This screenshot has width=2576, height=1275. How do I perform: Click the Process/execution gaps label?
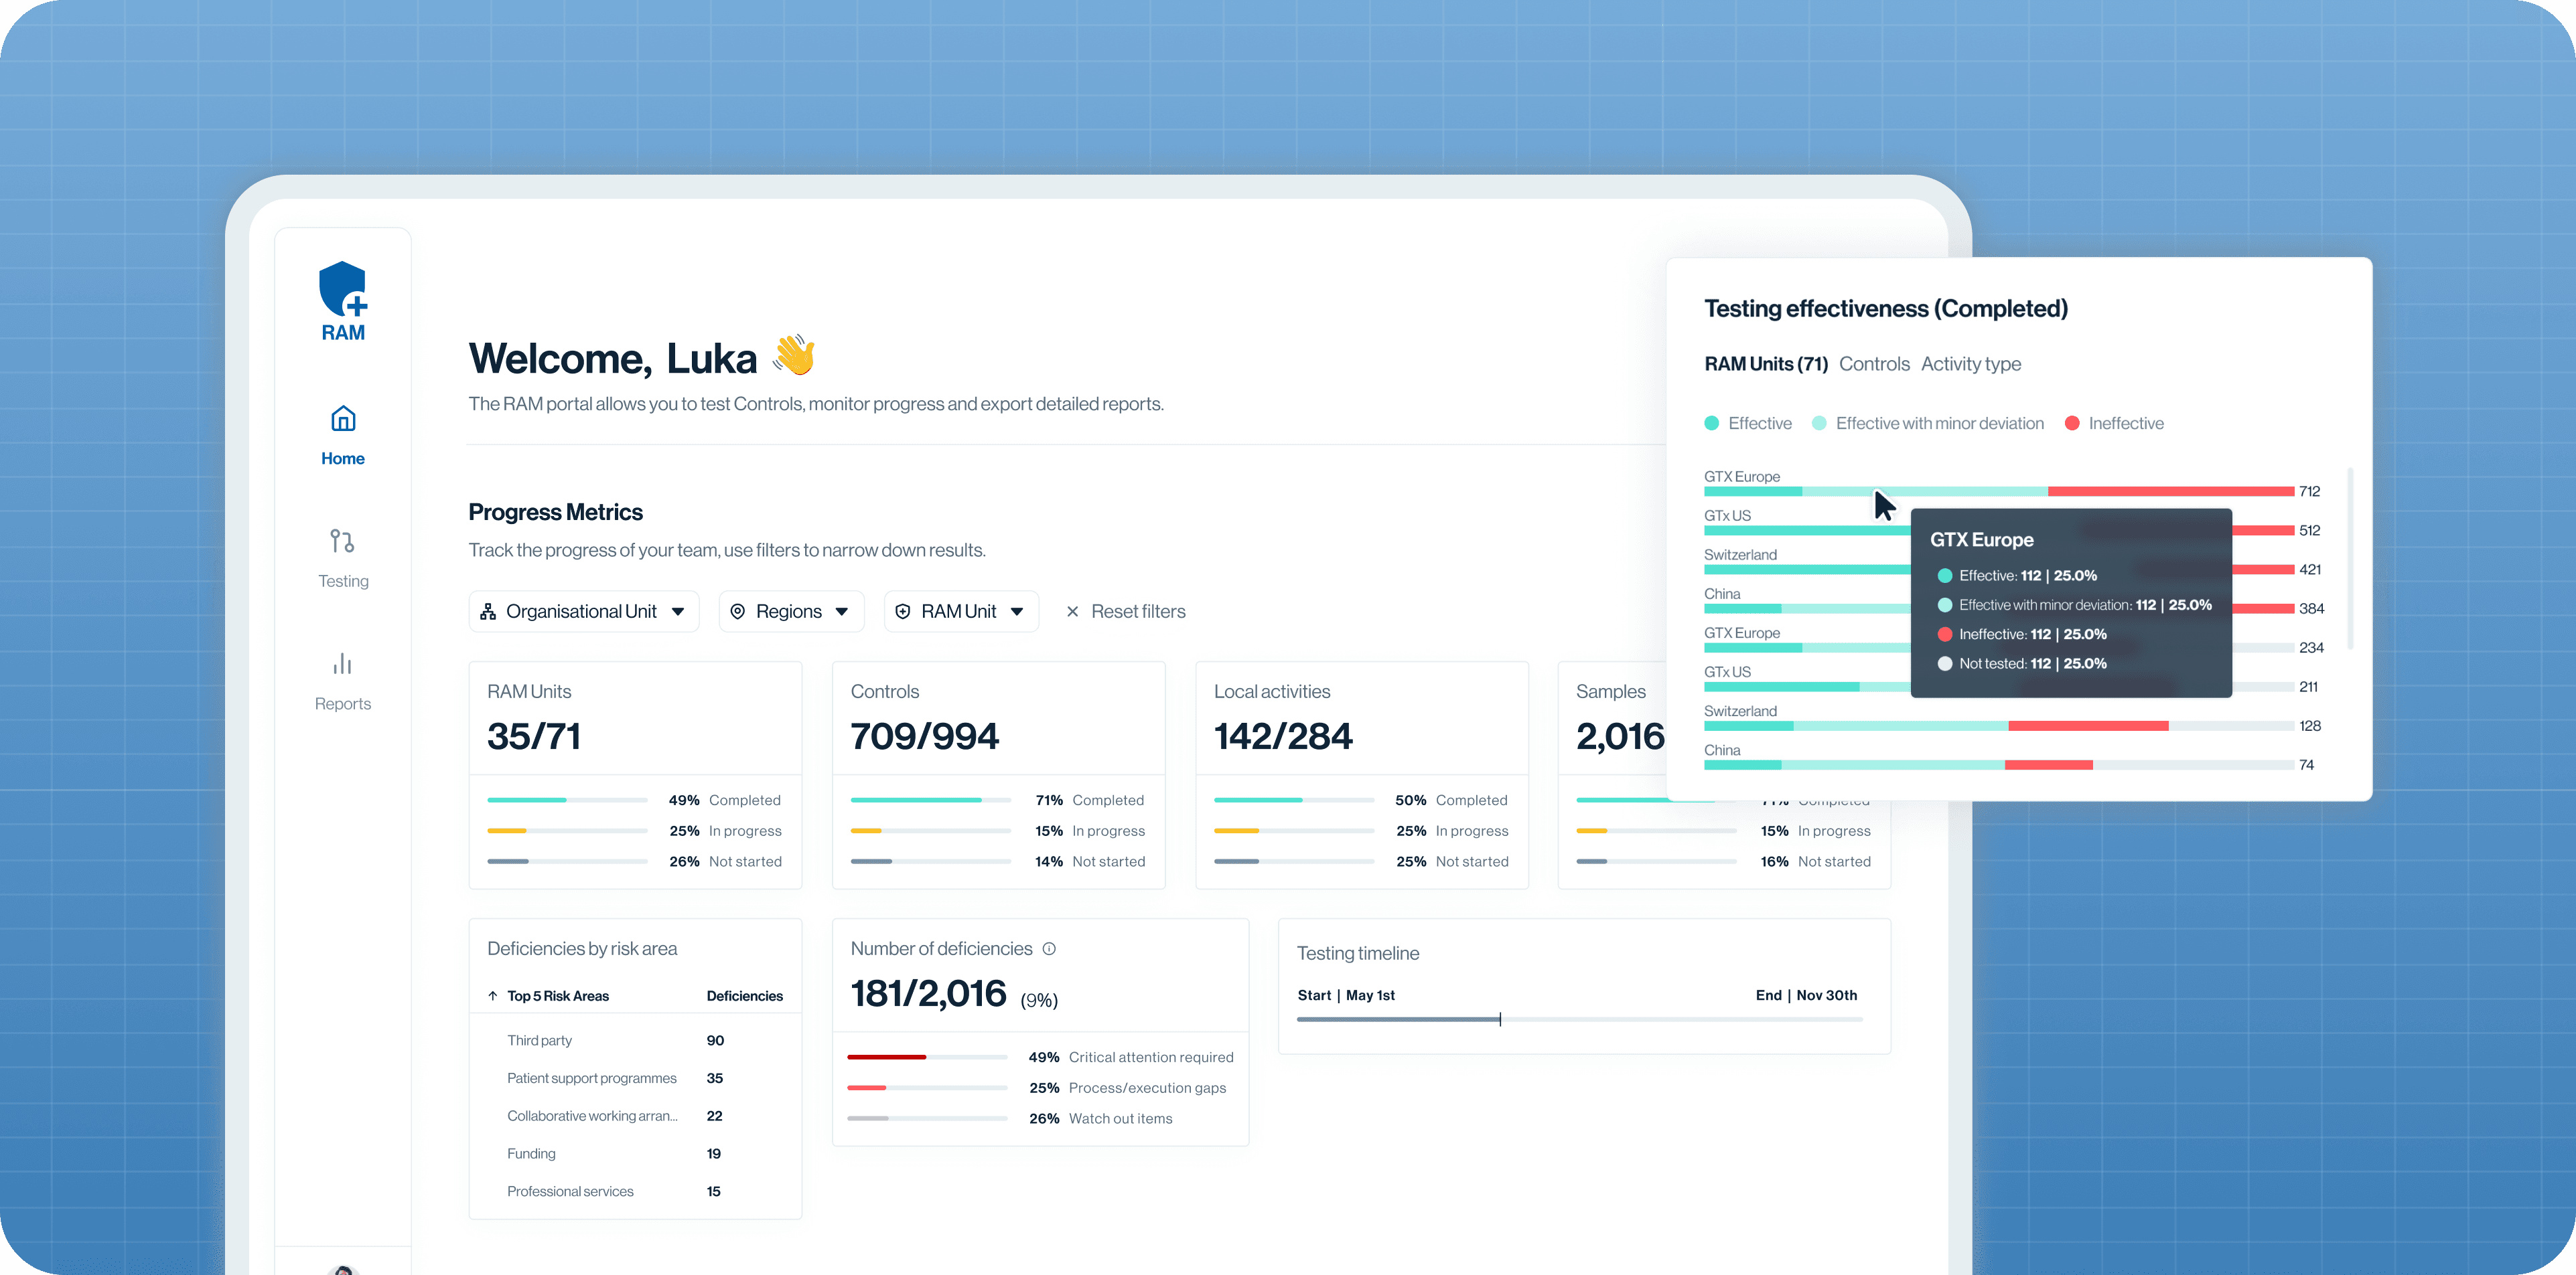pos(1147,1088)
